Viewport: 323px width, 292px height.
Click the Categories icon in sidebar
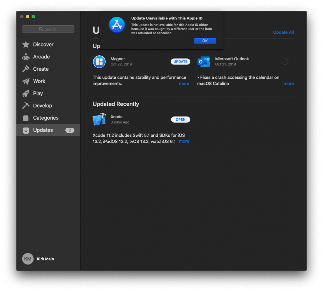click(x=26, y=118)
